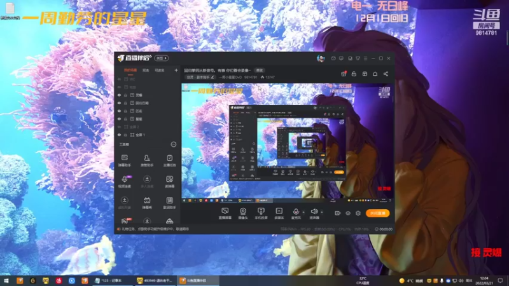Collapse the 工具箱 toolbox with the circle button

point(174,144)
